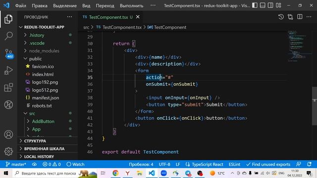Select the TestComponent.tsx editor tab

110,17
